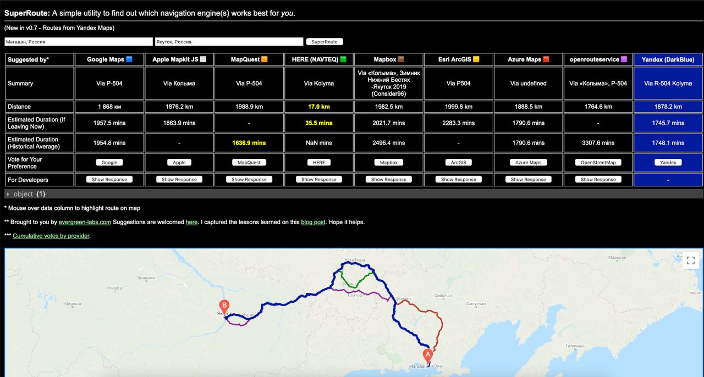Show Response for Google Maps column
This screenshot has width=704, height=377.
pyautogui.click(x=109, y=180)
